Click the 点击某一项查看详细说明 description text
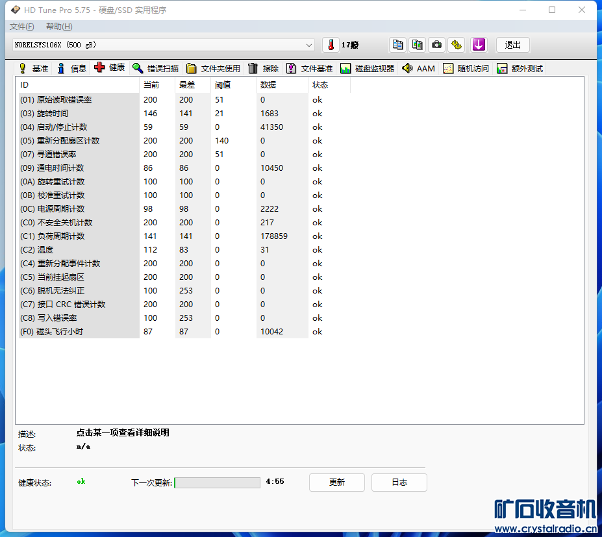The width and height of the screenshot is (602, 537). point(123,432)
